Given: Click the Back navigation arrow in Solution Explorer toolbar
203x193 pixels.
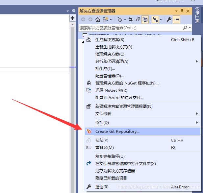Looking at the screenshot, I should [x=83, y=19].
